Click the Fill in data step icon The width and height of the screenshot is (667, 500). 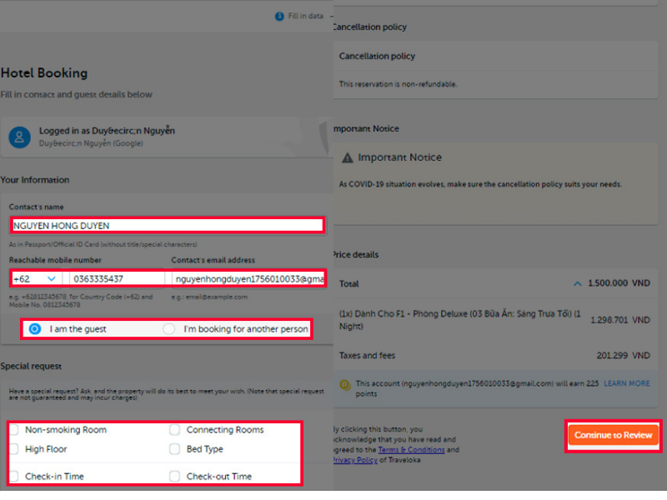(x=279, y=16)
